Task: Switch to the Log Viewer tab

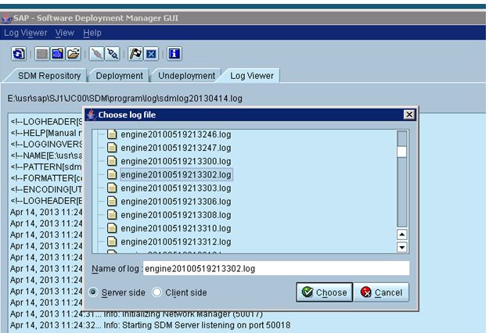Action: (252, 76)
